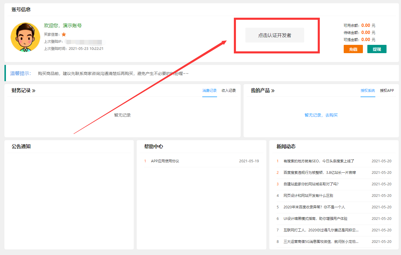Open news about 三大运营商5G消息围攻微信
The image size is (401, 255).
321,242
